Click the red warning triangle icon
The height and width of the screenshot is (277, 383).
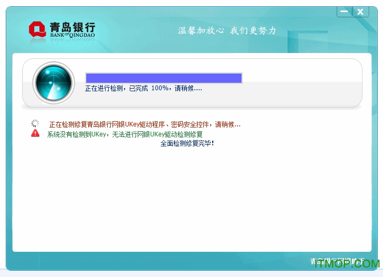pyautogui.click(x=35, y=133)
